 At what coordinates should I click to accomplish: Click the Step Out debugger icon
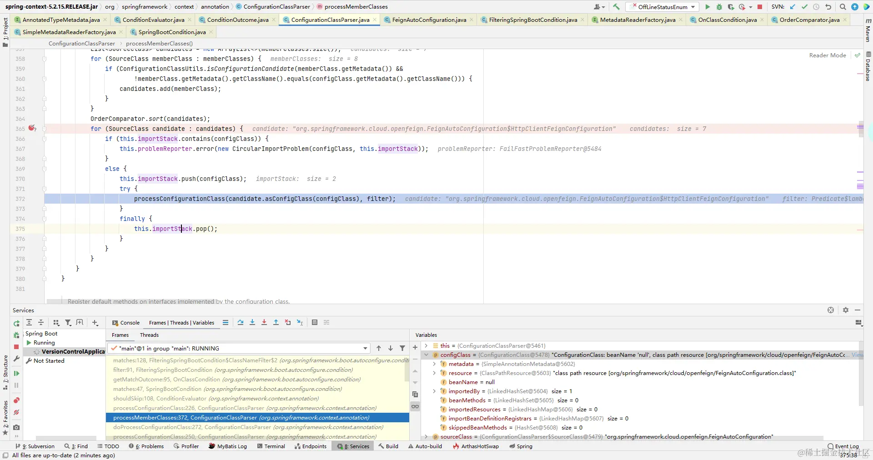[x=276, y=322]
